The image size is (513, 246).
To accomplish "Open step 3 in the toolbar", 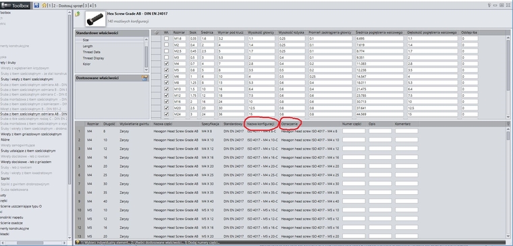I will pyautogui.click(x=86, y=5).
